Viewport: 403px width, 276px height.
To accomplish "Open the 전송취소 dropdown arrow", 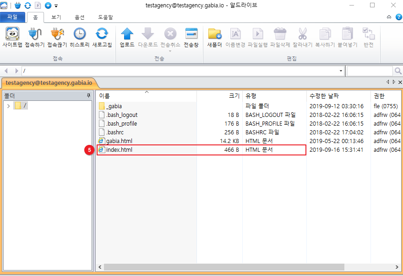I will 170,51.
